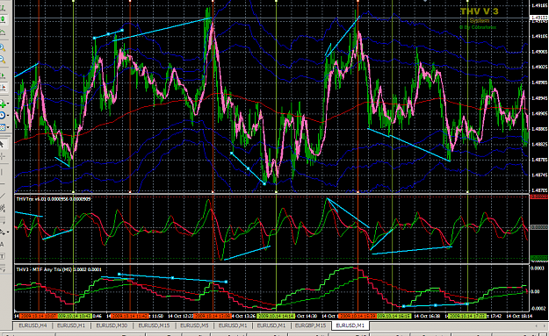Toggle Chart Shift from right border
The image size is (549, 336).
[3, 88]
